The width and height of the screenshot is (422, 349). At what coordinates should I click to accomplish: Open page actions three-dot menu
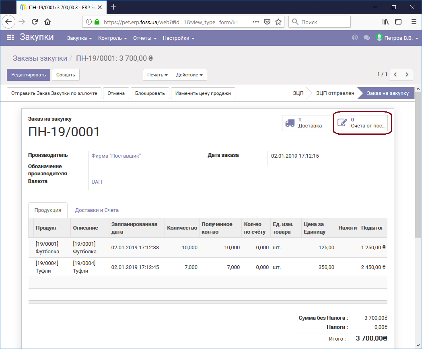(256, 22)
